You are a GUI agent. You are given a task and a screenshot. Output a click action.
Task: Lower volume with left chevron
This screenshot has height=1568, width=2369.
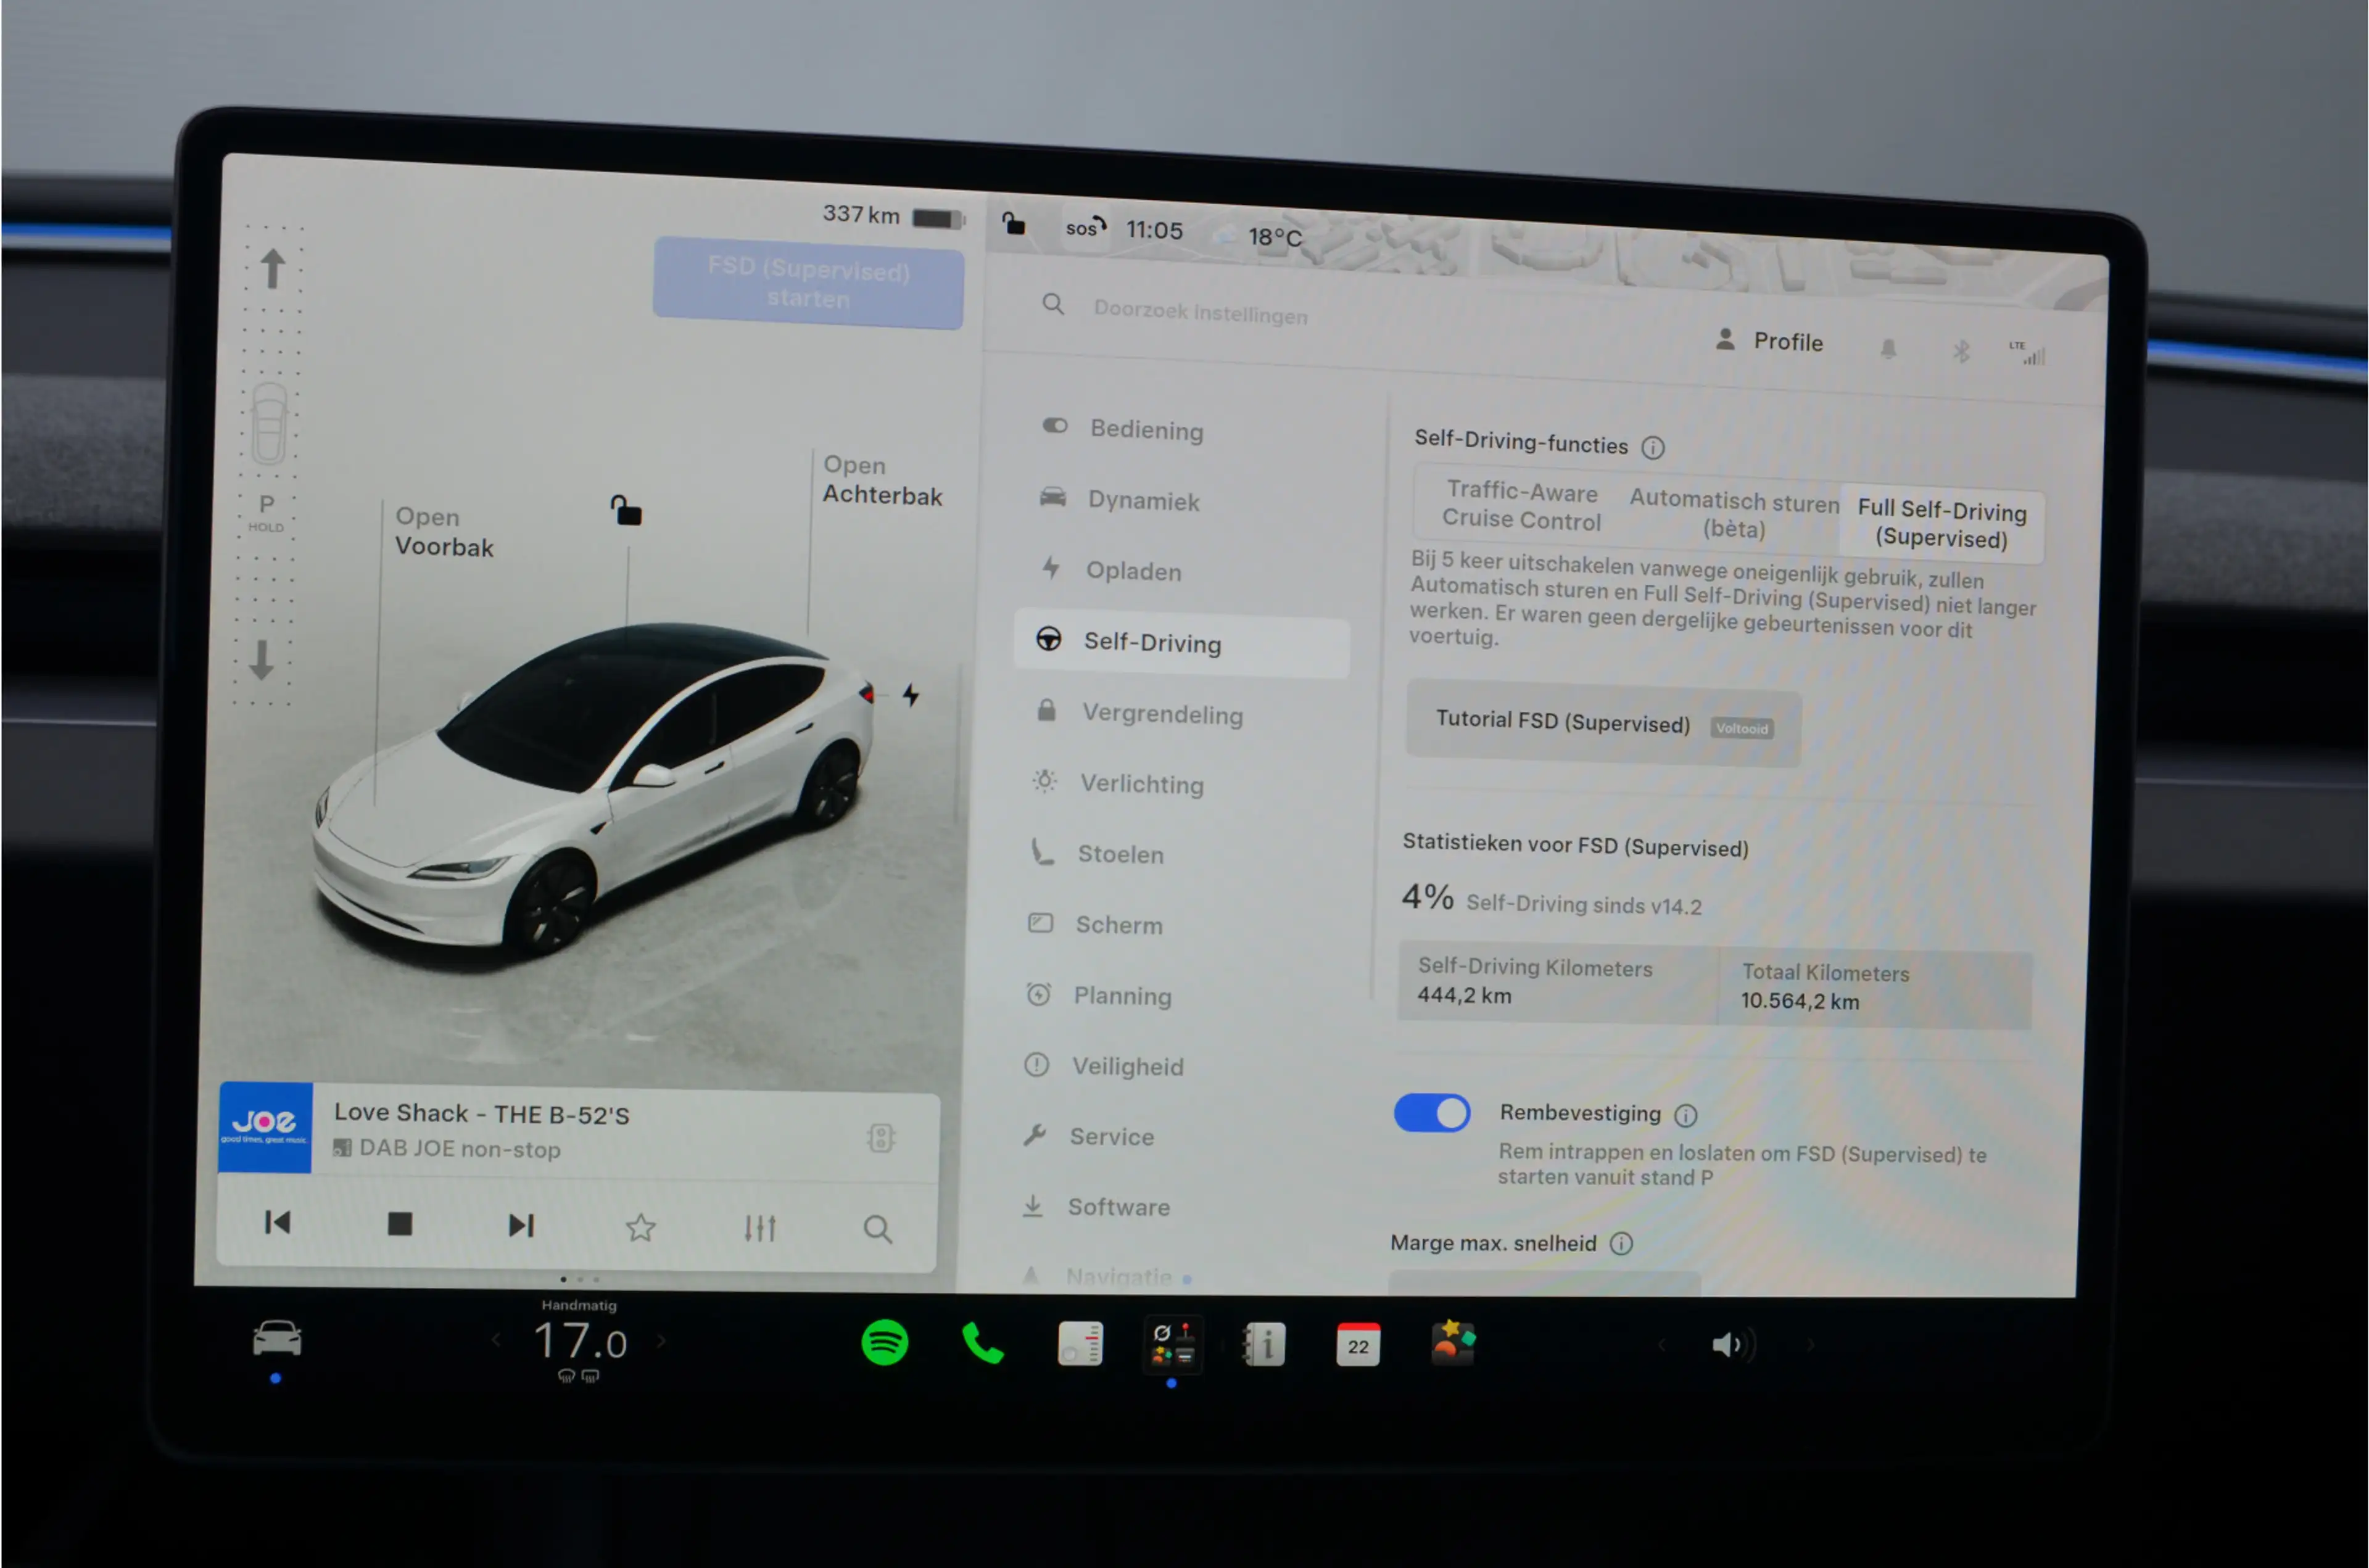[x=1662, y=1345]
